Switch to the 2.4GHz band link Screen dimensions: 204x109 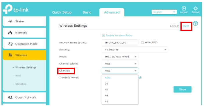(174, 26)
